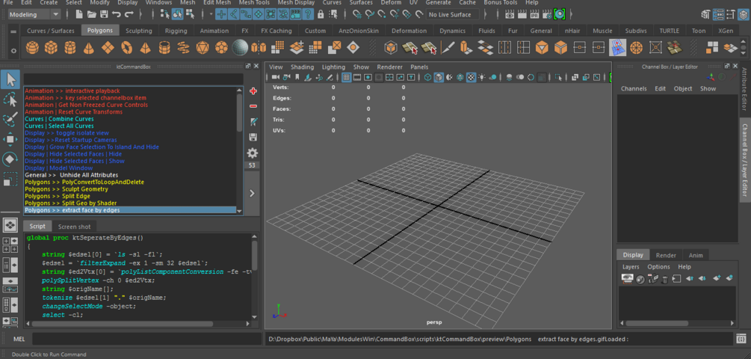The image size is (751, 359).
Task: Select the Lasso selection tool
Action: [10, 99]
